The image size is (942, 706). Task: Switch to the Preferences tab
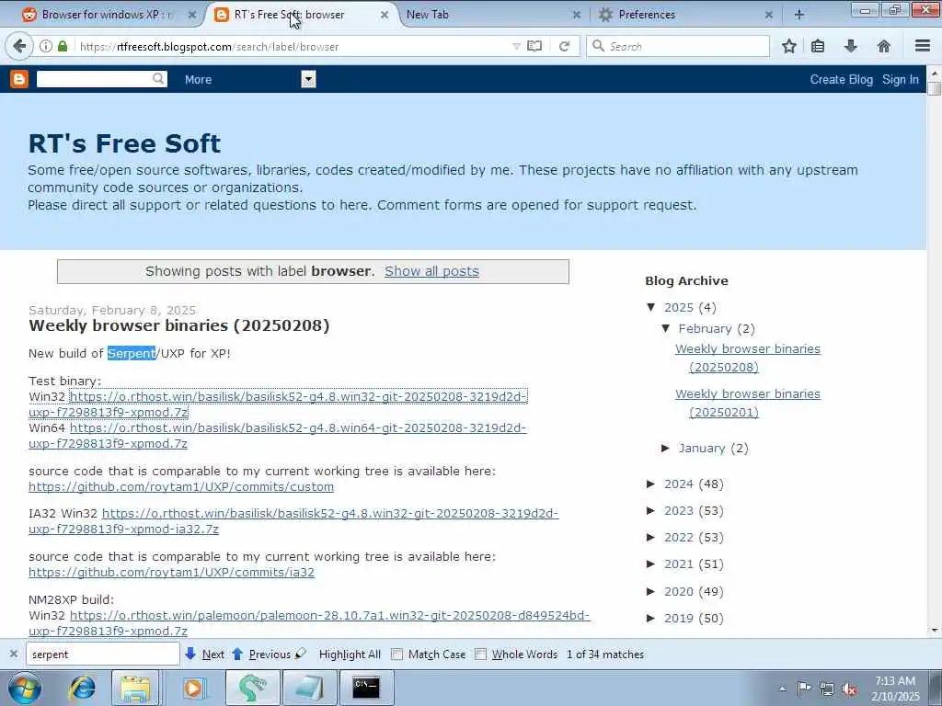click(647, 15)
